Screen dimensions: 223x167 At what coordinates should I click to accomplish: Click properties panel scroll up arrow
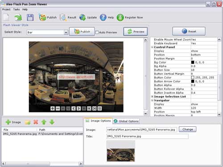pos(219,39)
